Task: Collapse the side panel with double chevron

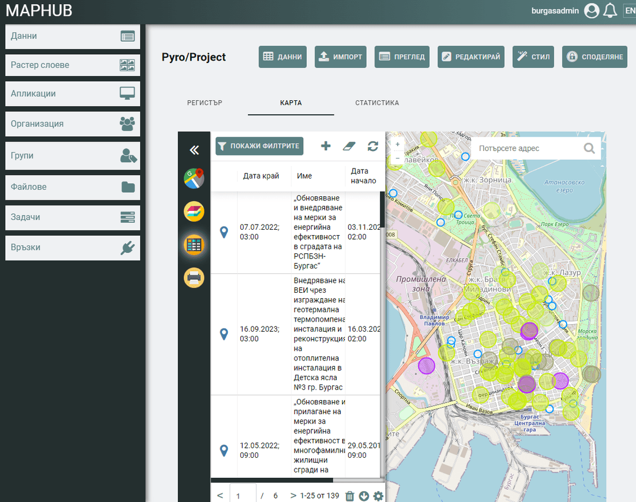Action: coord(194,150)
